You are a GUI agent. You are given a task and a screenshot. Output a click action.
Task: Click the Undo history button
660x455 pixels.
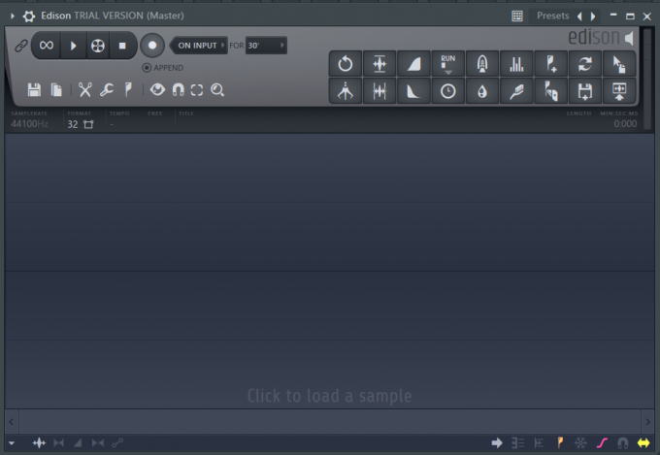click(346, 64)
